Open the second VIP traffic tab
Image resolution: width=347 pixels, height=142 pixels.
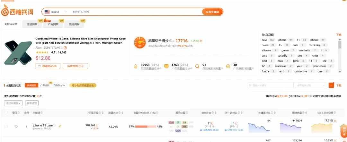point(32,24)
